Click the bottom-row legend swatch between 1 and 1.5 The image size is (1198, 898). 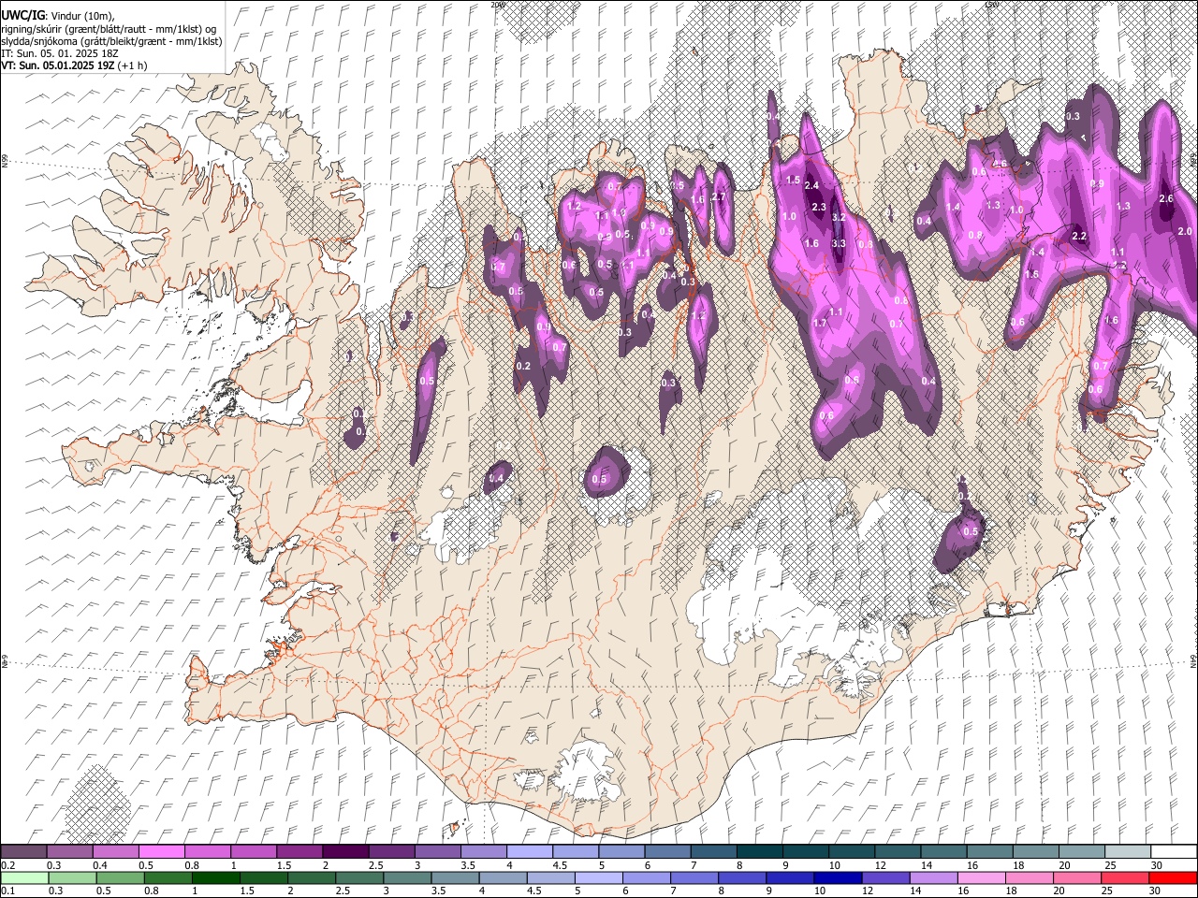pyautogui.click(x=216, y=877)
